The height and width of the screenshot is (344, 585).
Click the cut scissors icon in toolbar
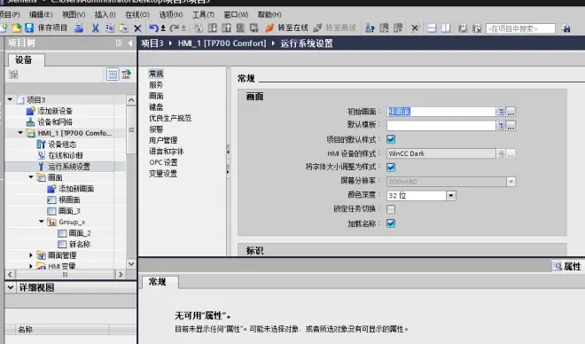tap(96, 27)
